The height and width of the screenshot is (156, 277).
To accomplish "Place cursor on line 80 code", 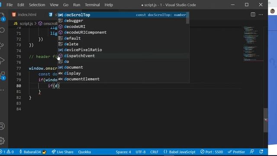I will [x=54, y=86].
